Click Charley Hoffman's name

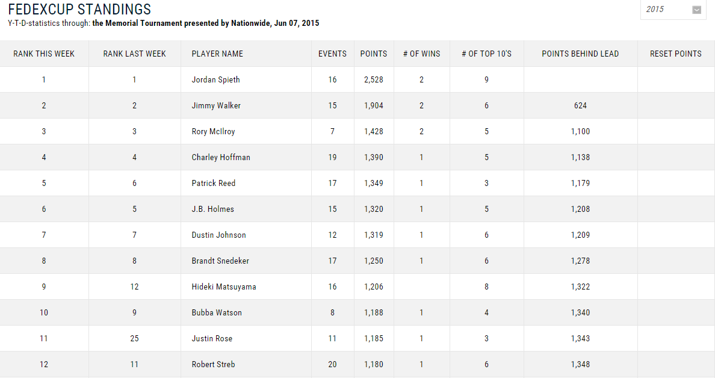point(221,158)
